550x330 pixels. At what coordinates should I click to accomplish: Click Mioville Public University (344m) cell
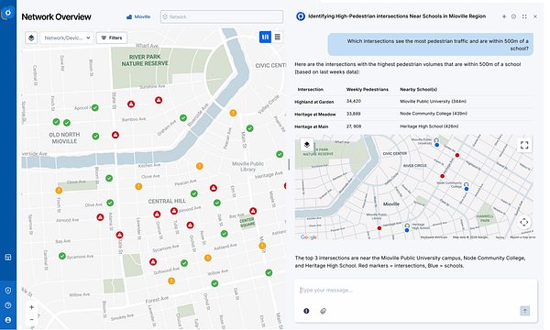click(434, 102)
